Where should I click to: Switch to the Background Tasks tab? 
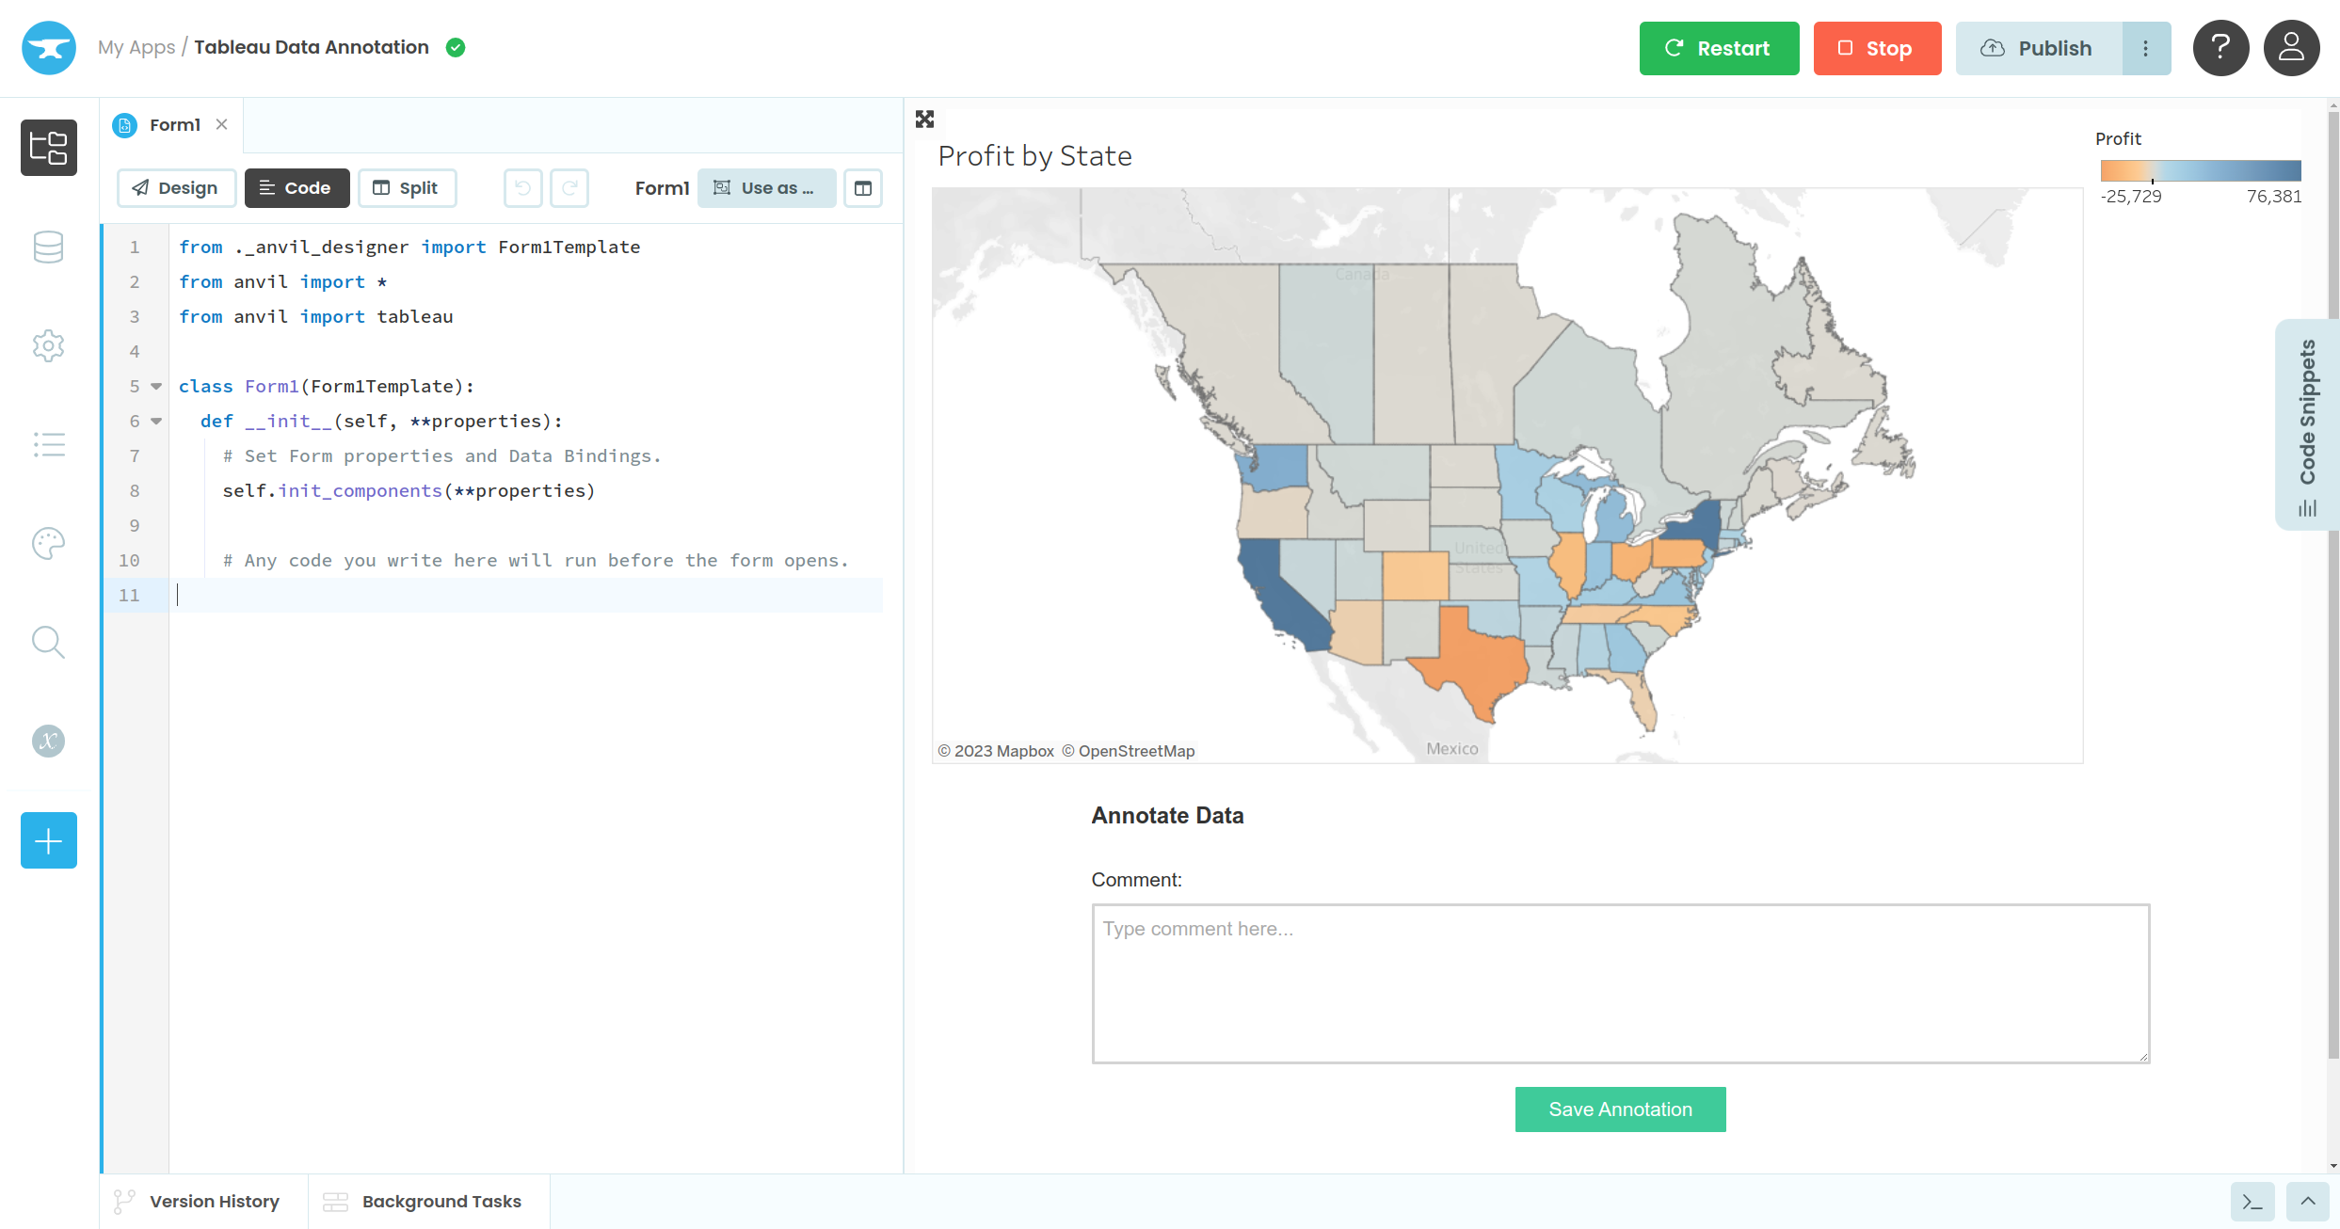point(423,1201)
